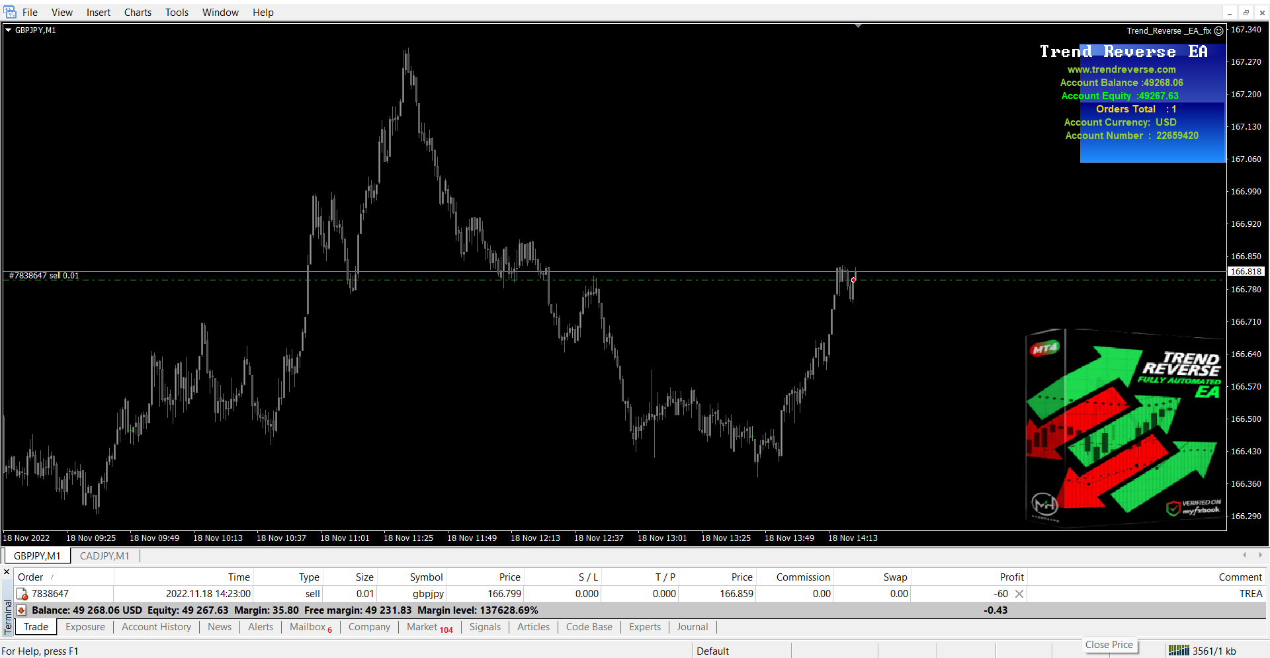The image size is (1270, 658).
Task: Sort by the Symbol column header
Action: point(411,577)
